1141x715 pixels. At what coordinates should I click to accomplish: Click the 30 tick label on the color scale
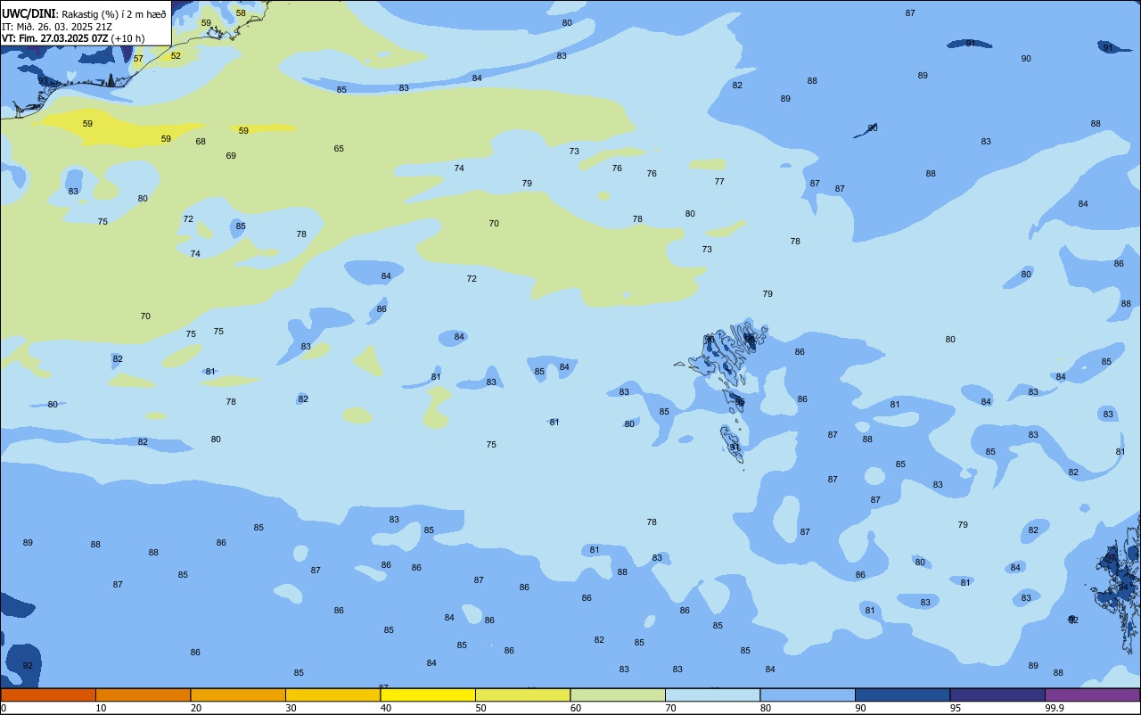tap(291, 708)
